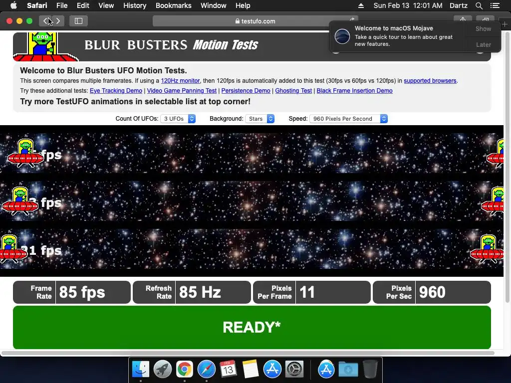Viewport: 511px width, 383px height.
Task: Go back with Safari back arrow
Action: coord(45,21)
